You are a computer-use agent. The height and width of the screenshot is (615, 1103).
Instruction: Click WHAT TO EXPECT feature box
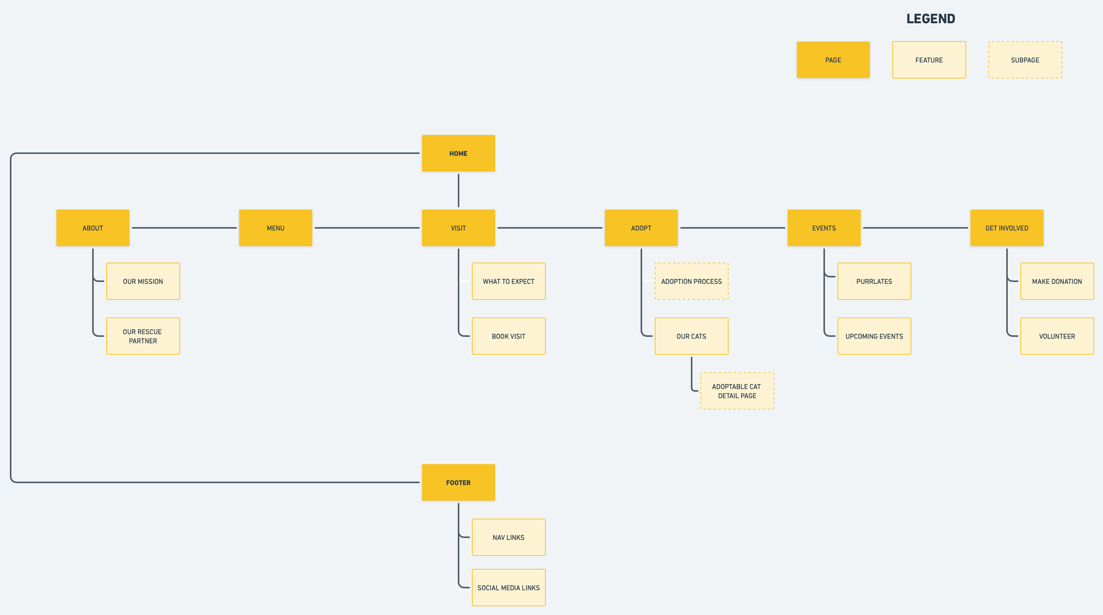coord(509,281)
